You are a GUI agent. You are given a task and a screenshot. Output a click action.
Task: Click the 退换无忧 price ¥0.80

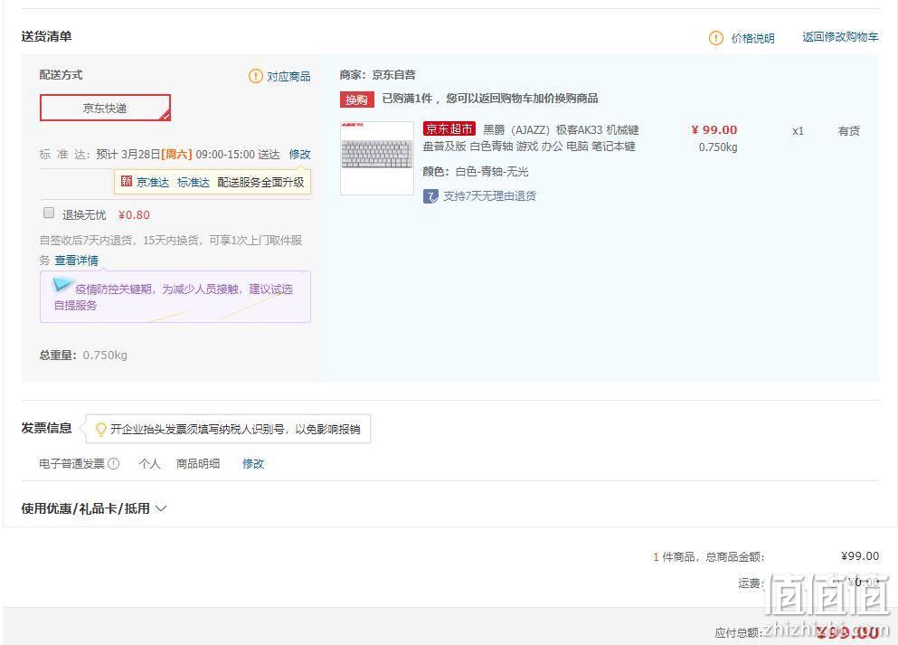[x=134, y=214]
